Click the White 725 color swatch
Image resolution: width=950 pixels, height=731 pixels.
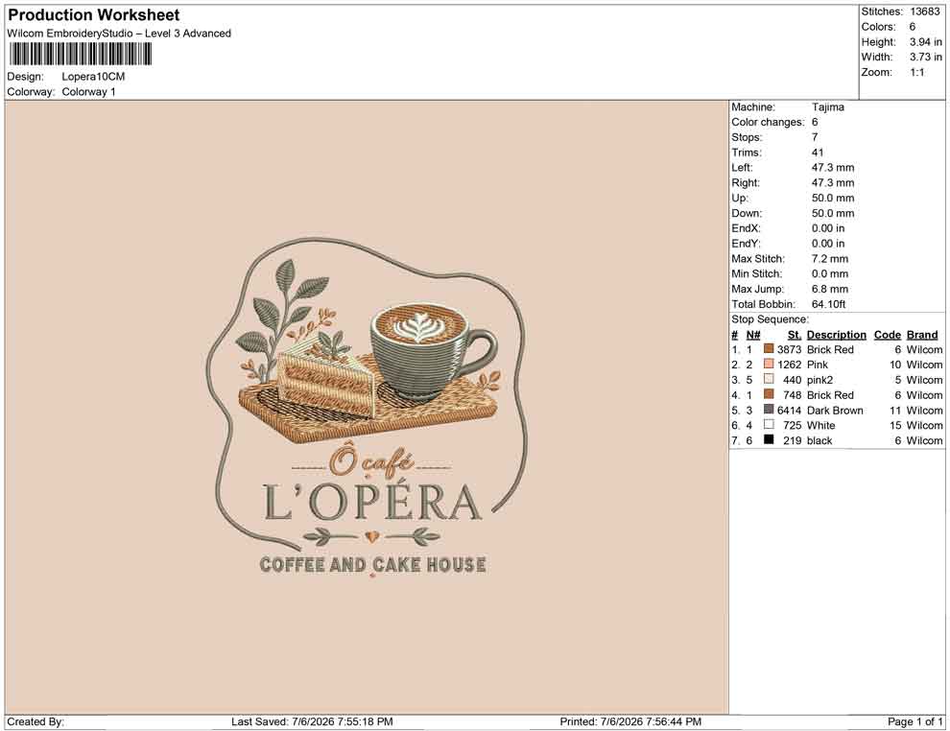pos(769,425)
